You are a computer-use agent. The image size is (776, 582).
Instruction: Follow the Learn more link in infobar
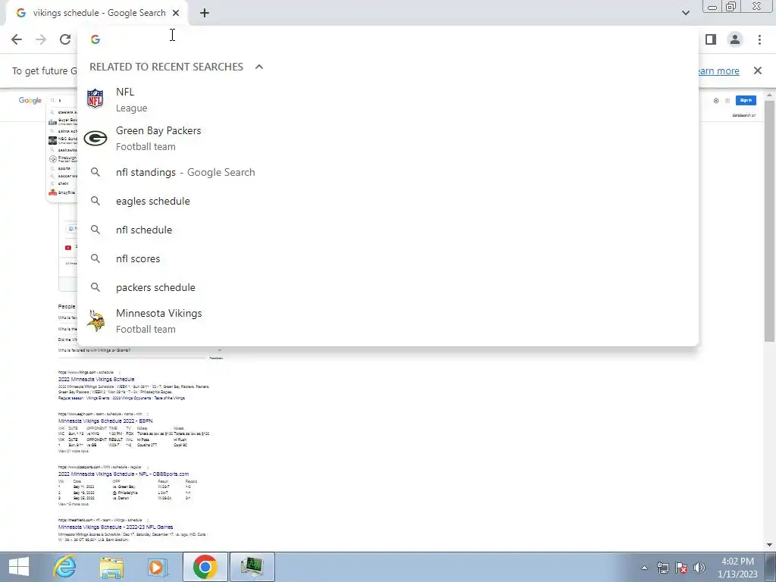pyautogui.click(x=718, y=70)
